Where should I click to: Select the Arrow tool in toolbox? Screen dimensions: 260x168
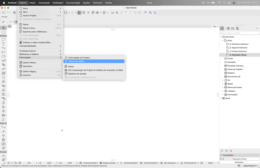click(3, 28)
